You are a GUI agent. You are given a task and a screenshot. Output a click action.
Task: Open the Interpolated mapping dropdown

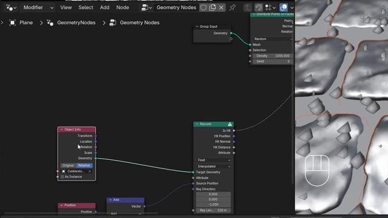(213, 167)
